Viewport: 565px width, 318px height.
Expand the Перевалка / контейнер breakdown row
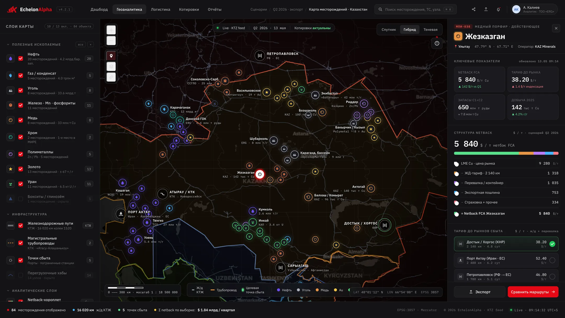[506, 183]
